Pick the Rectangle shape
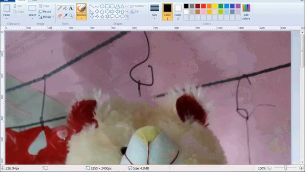305x172 pixels. [107, 6]
